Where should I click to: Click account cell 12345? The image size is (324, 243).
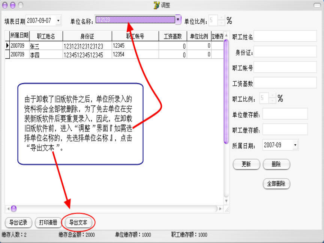[135, 46]
